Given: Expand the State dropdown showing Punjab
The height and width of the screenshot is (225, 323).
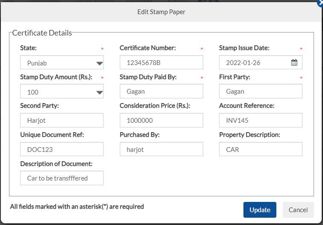Looking at the screenshot, I should [x=62, y=62].
